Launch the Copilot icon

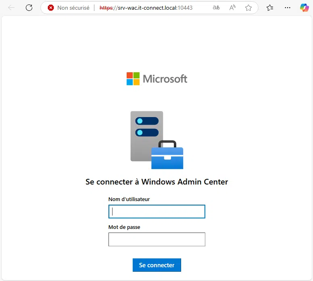pyautogui.click(x=305, y=8)
